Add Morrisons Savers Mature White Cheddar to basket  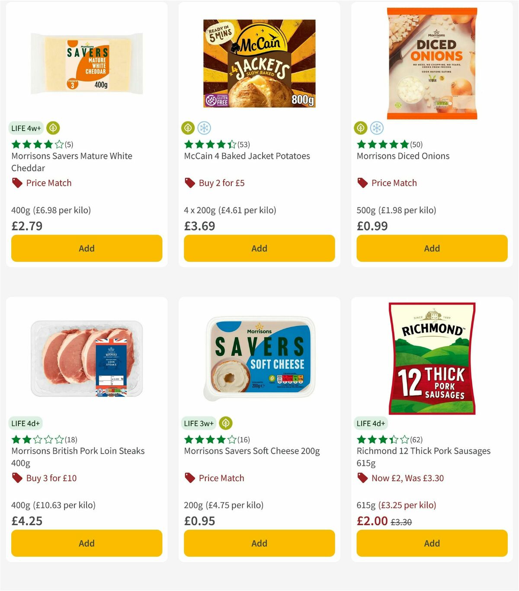86,248
